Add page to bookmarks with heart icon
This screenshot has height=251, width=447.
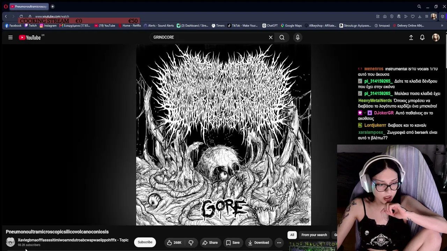pos(412,16)
